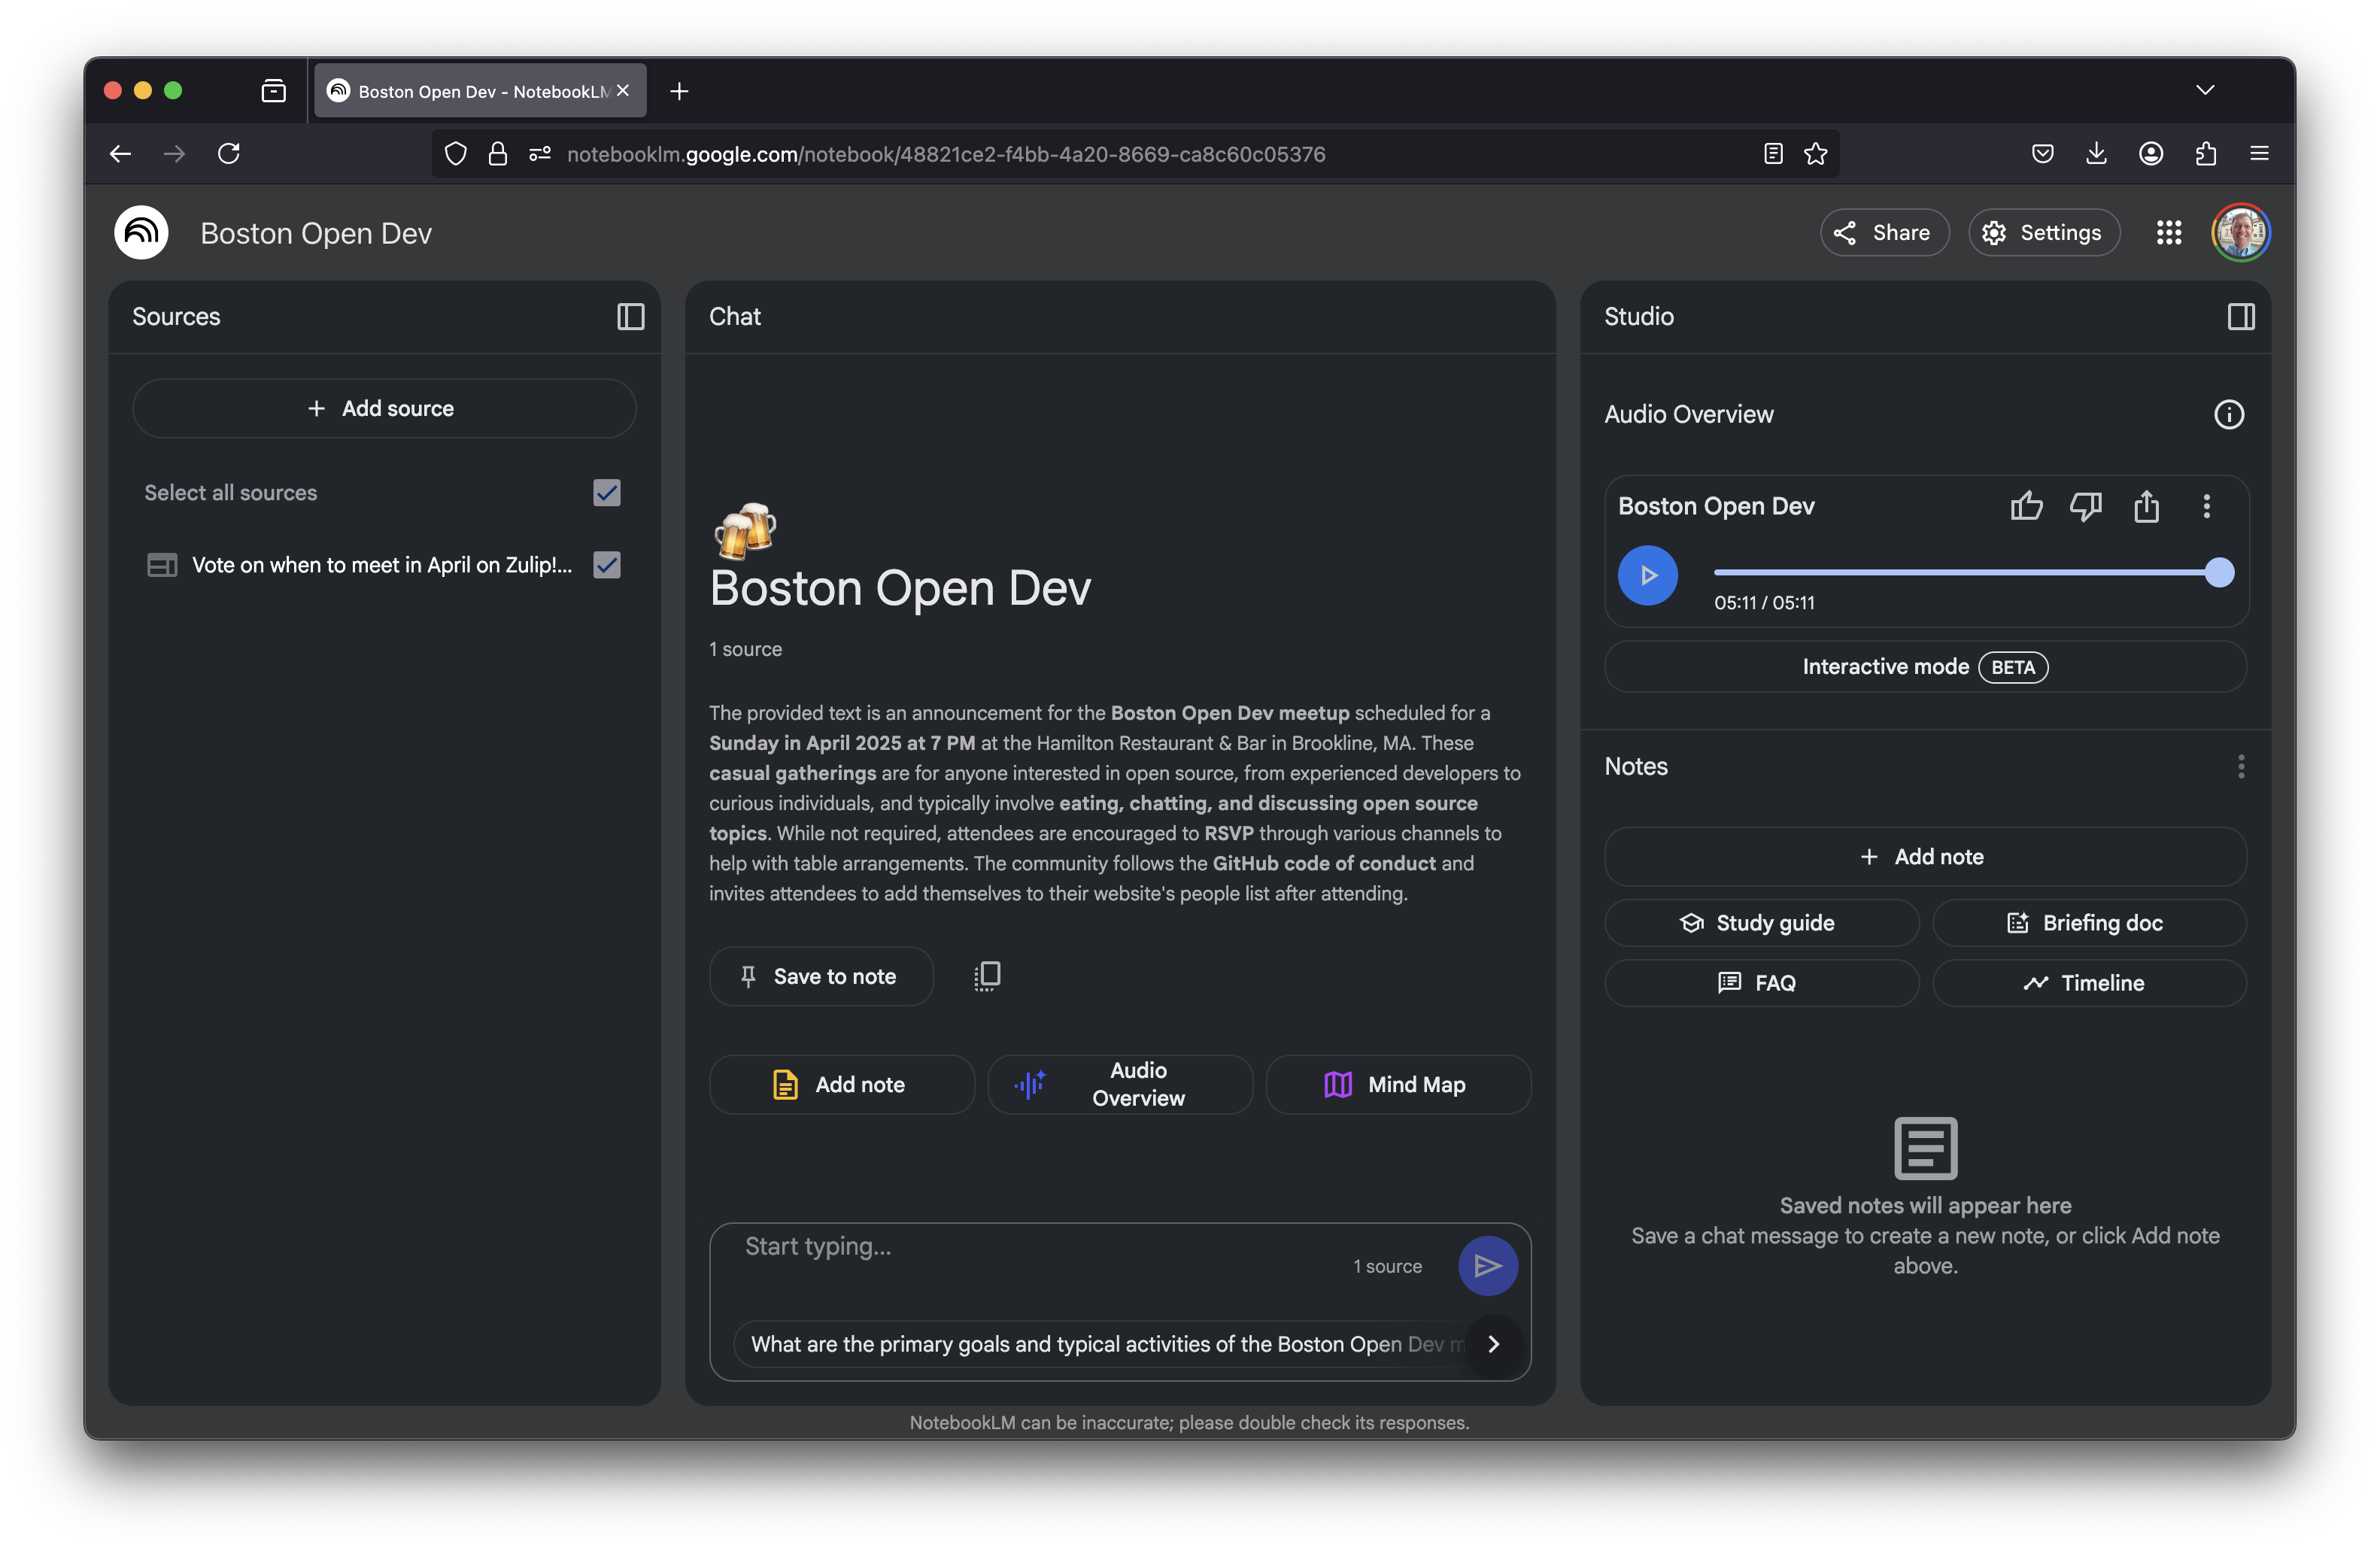Click thumbs down on the audio overview
2380x1551 pixels.
(x=2086, y=506)
